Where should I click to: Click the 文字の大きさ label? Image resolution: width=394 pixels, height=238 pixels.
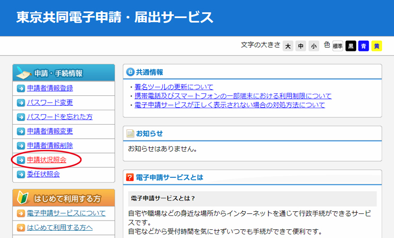[261, 45]
